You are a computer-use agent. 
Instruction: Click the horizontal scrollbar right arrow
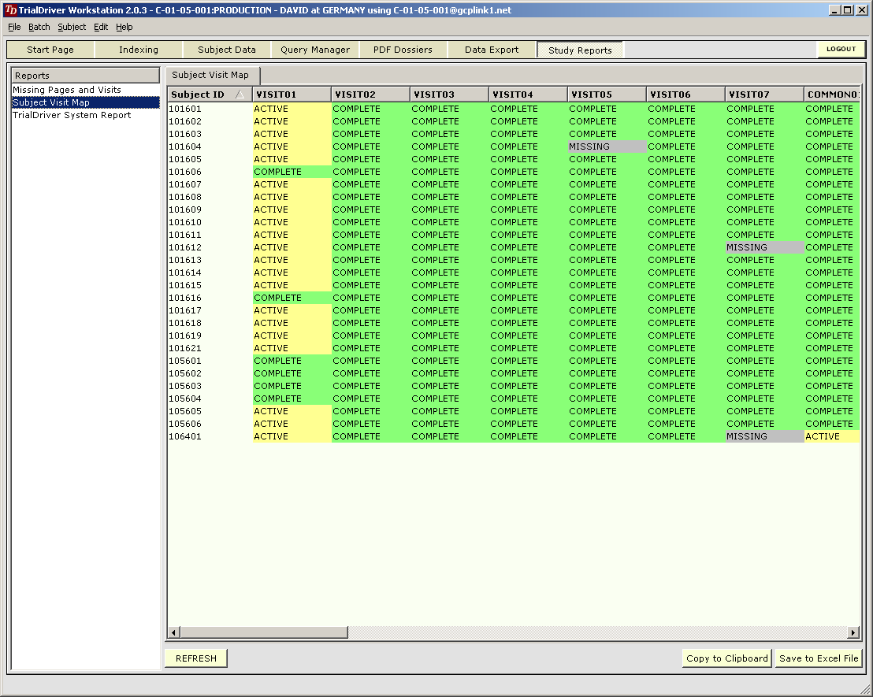coord(853,632)
